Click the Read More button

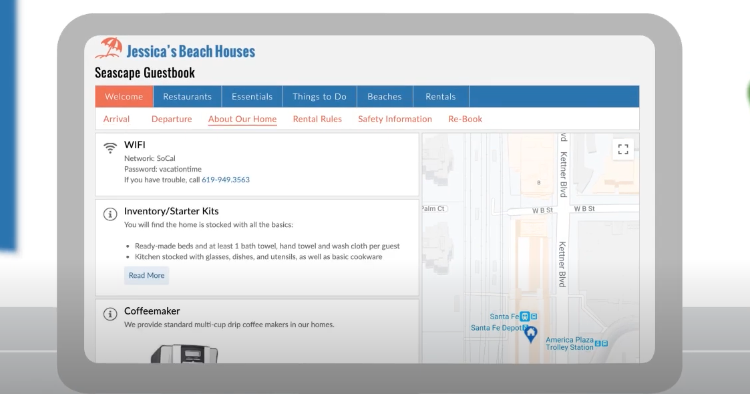tap(146, 275)
